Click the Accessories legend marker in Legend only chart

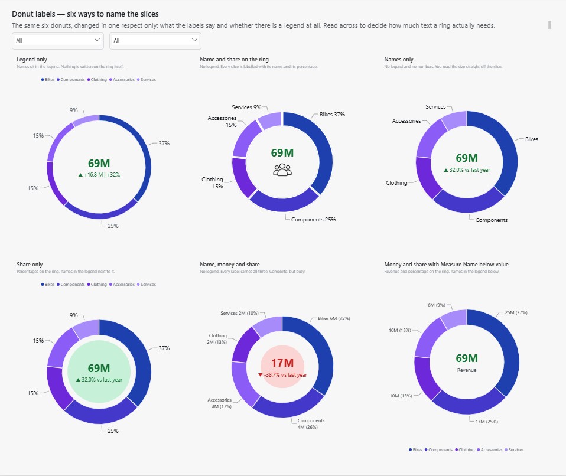110,79
